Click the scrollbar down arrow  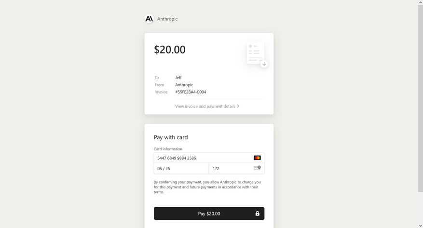coord(420,226)
